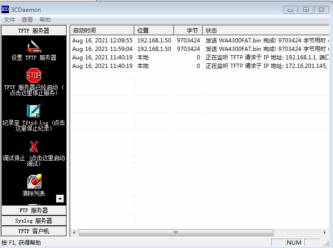Switch to the FTP 服务器 panel

pyautogui.click(x=34, y=210)
